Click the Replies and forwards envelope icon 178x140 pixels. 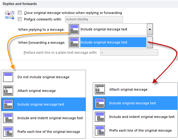(10, 15)
